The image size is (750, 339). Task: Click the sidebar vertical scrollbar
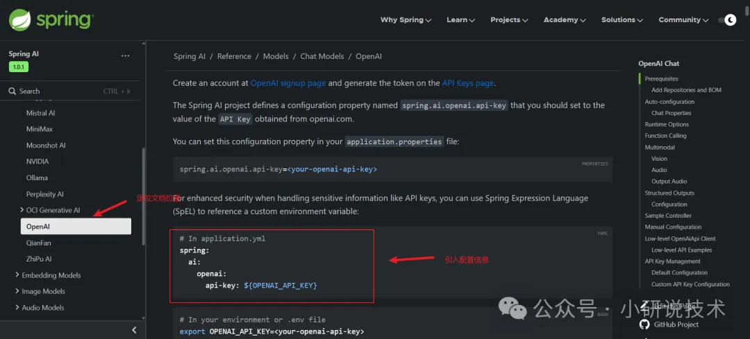143,195
